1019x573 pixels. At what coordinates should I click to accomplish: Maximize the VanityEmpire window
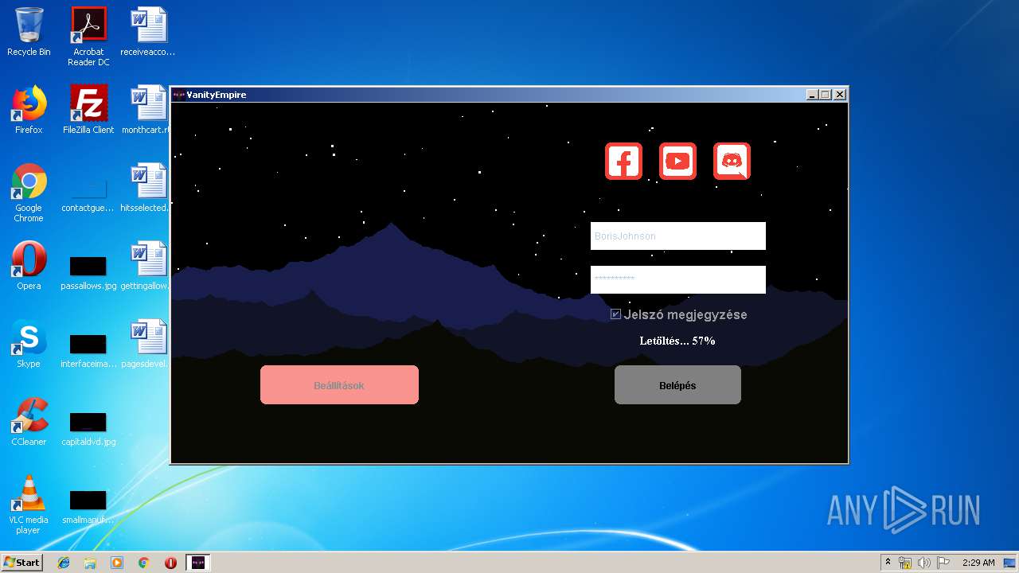[x=825, y=95]
